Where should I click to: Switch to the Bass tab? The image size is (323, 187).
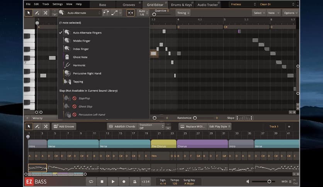pyautogui.click(x=103, y=5)
